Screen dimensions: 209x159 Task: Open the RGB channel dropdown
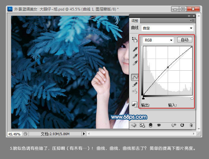coord(158,40)
